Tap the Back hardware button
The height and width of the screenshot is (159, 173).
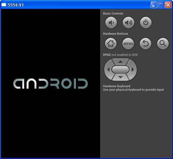click(x=145, y=43)
